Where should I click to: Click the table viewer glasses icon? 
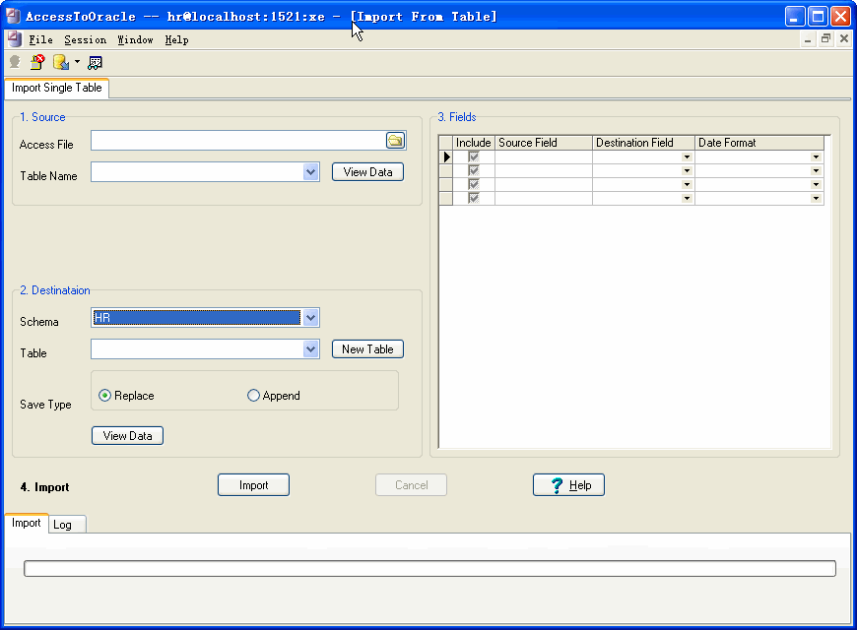95,63
